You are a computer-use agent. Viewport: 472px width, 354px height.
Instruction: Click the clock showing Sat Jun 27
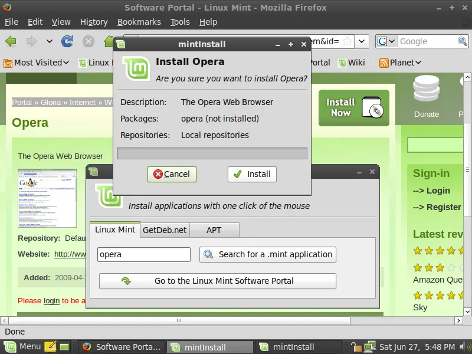pyautogui.click(x=417, y=347)
